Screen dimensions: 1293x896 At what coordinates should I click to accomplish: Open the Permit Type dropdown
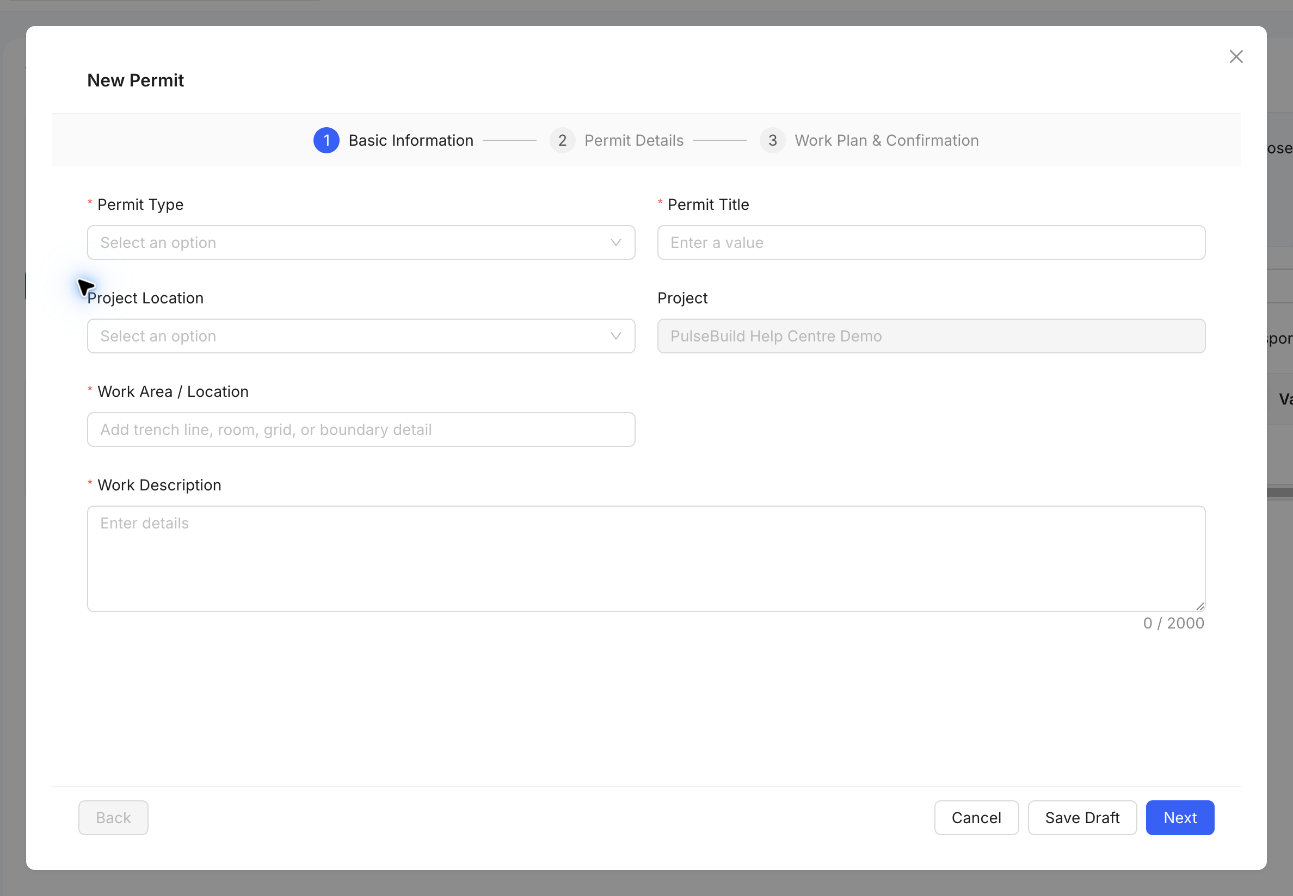(x=361, y=242)
